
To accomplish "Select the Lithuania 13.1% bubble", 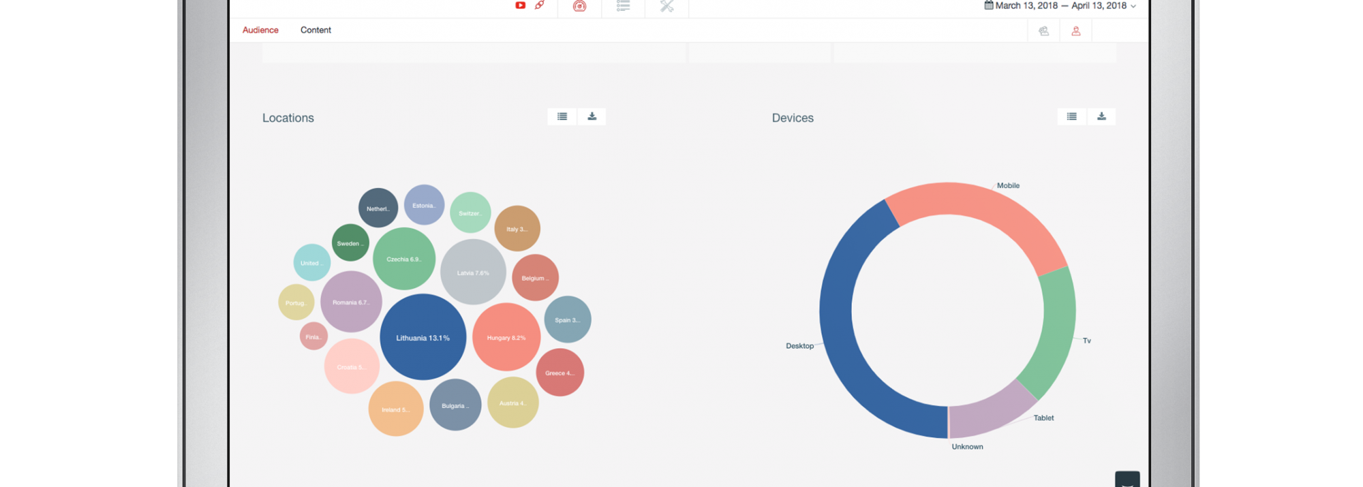I will (423, 337).
